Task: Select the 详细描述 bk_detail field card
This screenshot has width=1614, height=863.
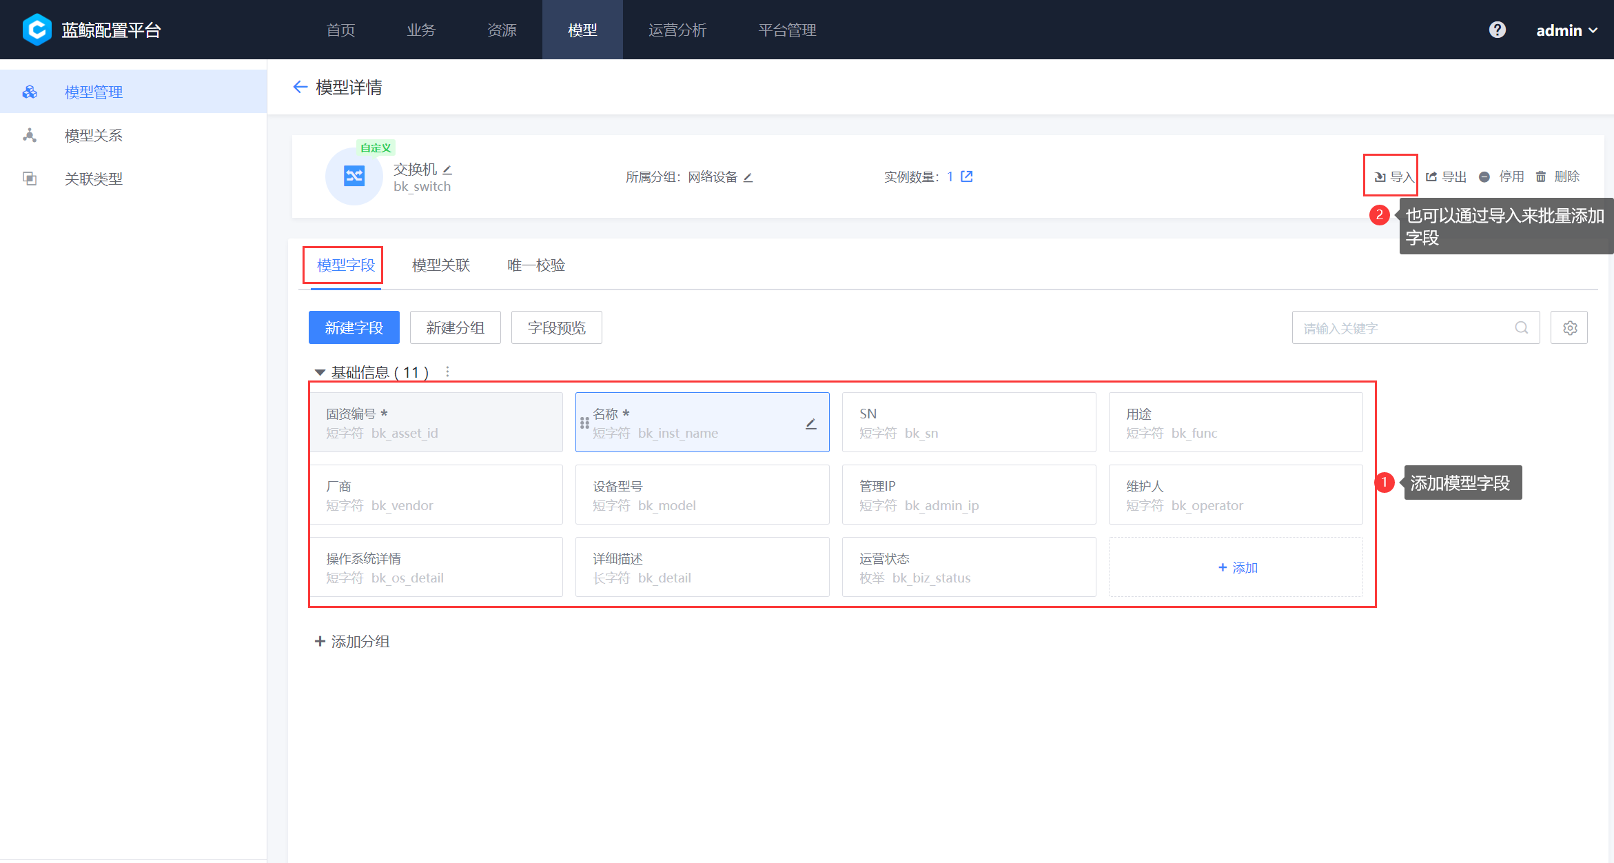Action: click(x=702, y=567)
